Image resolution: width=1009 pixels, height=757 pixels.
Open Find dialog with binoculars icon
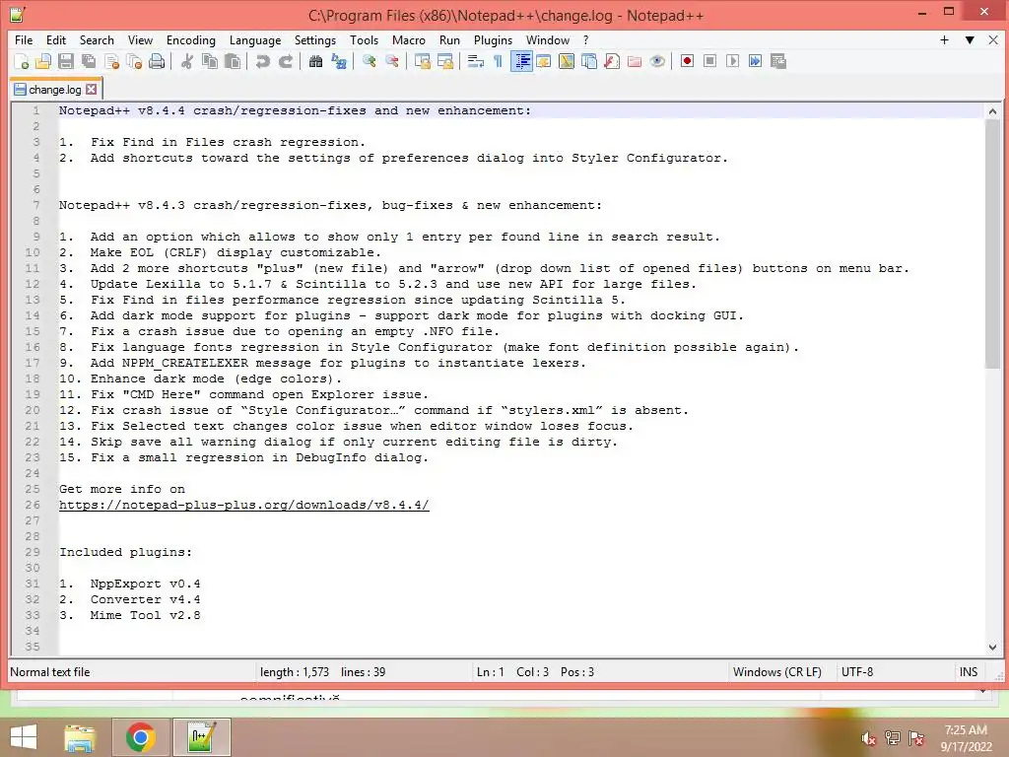[315, 61]
